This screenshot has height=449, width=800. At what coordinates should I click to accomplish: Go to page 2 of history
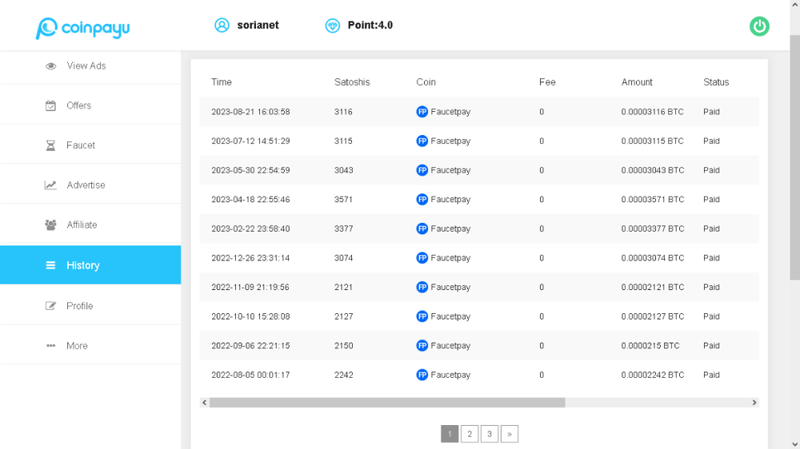(470, 434)
